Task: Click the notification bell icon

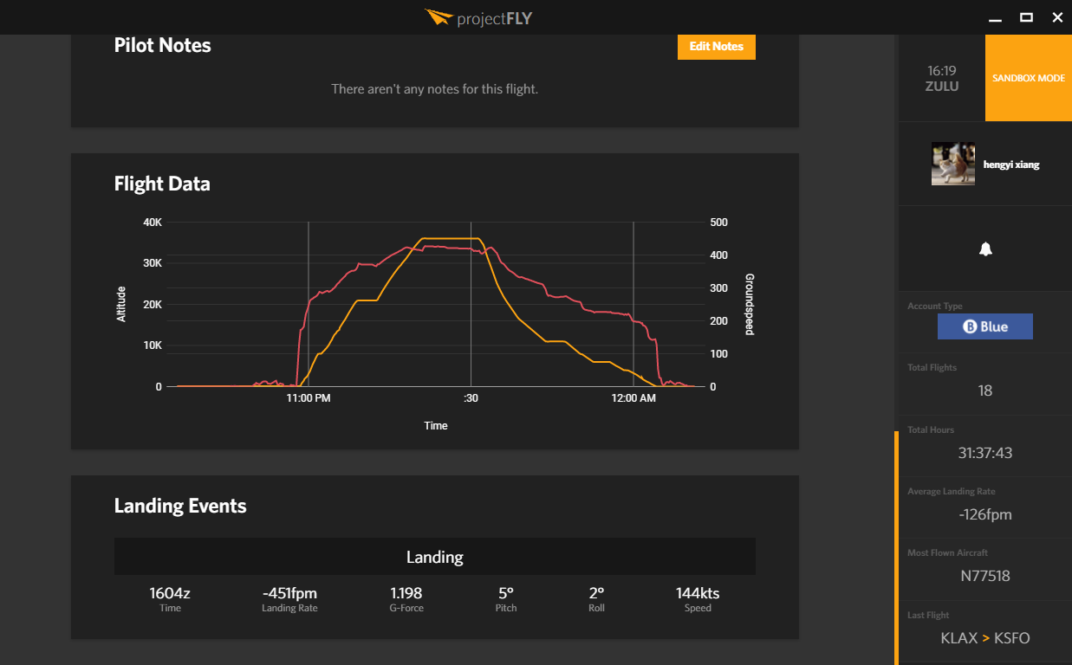Action: point(985,249)
